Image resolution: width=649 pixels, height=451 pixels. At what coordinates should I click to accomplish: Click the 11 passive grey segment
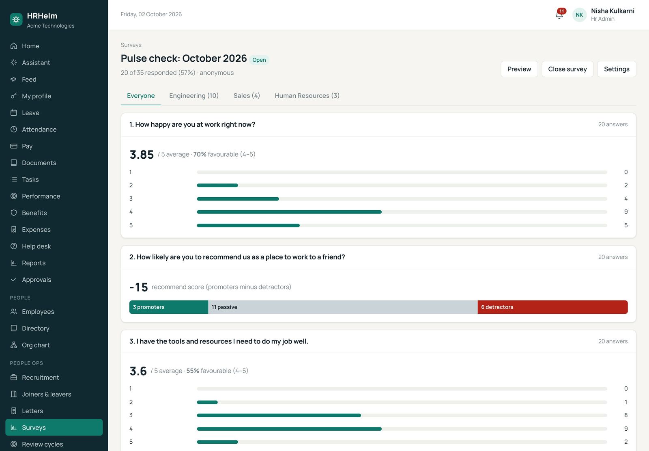click(343, 307)
